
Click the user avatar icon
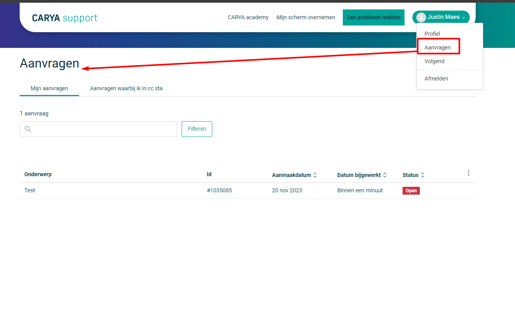pos(421,17)
